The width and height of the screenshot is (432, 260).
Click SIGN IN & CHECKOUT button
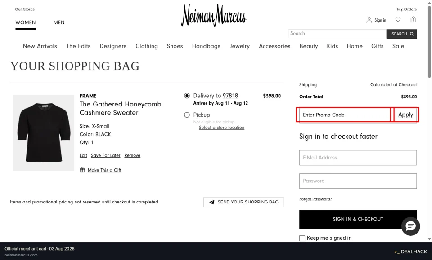(358, 219)
